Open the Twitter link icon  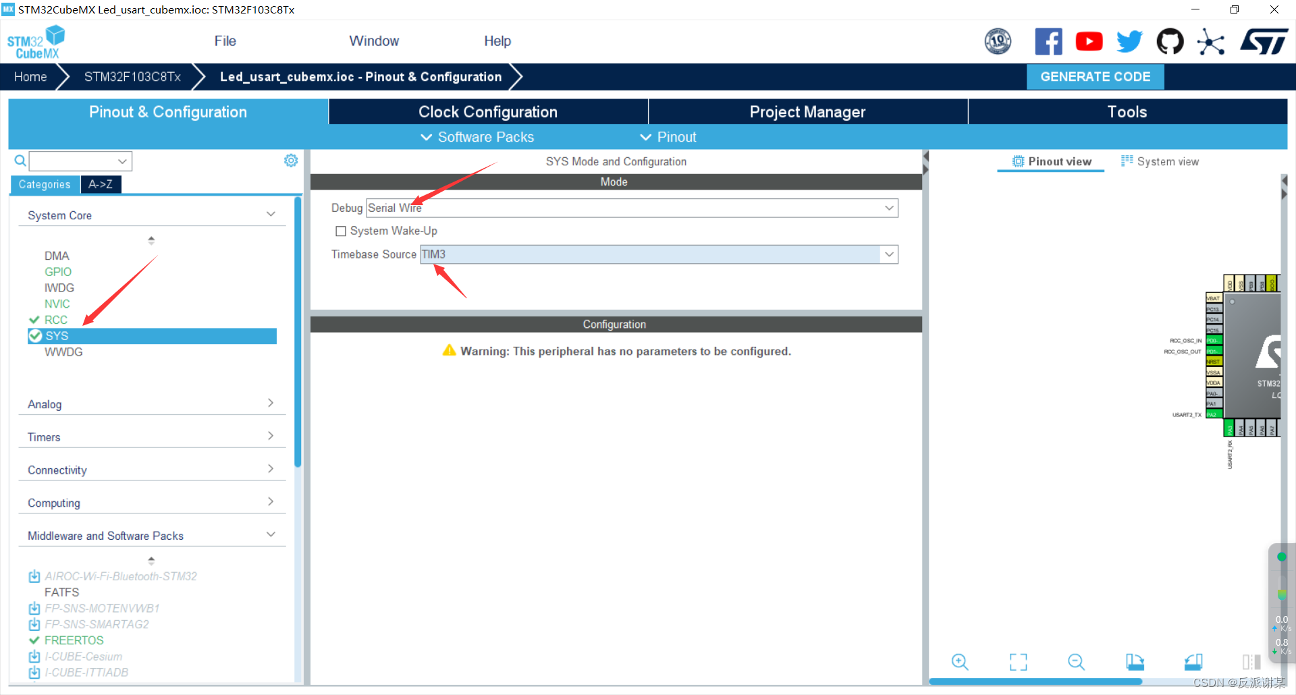1129,42
